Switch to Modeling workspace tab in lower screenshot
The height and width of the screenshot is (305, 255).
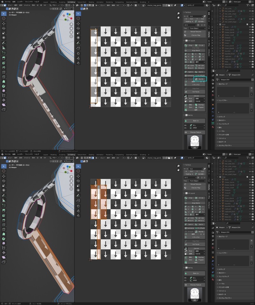click(53, 155)
